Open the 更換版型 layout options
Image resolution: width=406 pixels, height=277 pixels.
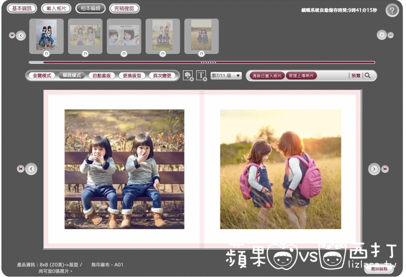tap(132, 76)
